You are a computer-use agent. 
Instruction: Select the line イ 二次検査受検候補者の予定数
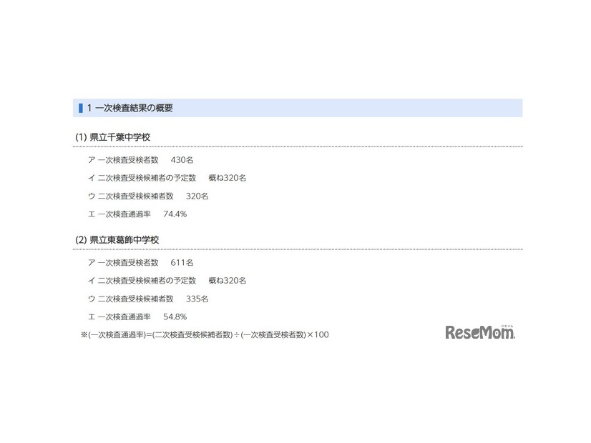point(143,178)
